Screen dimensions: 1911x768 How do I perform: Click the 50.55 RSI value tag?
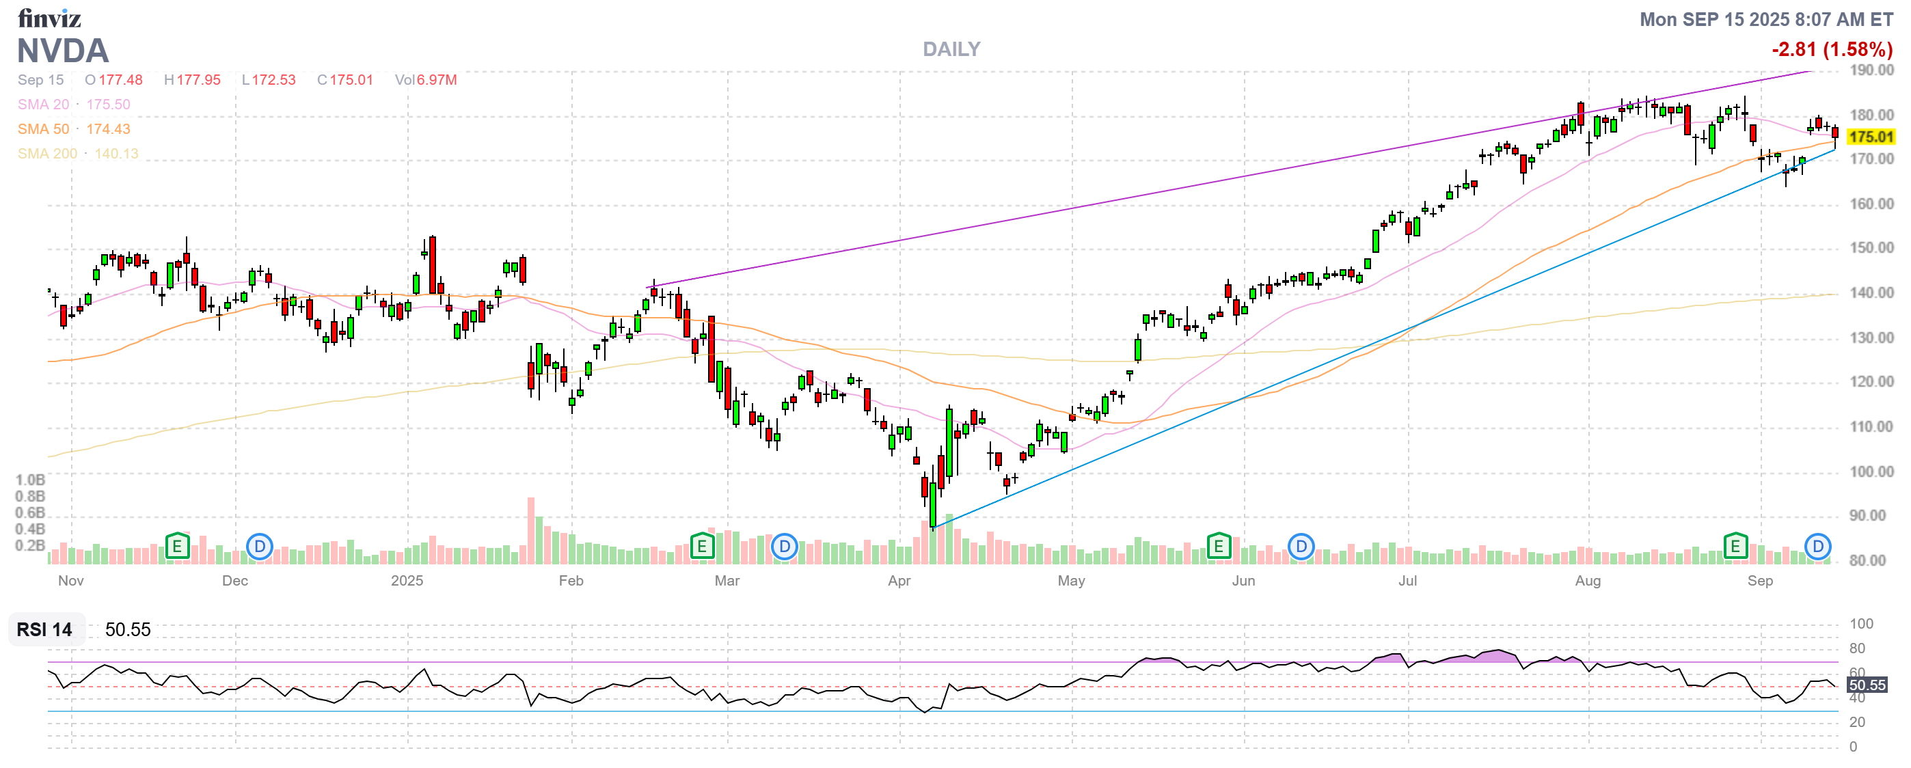1867,685
